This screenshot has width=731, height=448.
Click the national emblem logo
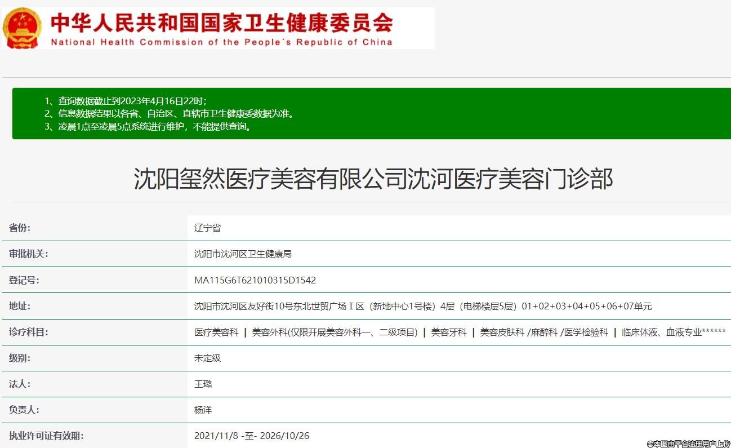pyautogui.click(x=22, y=28)
